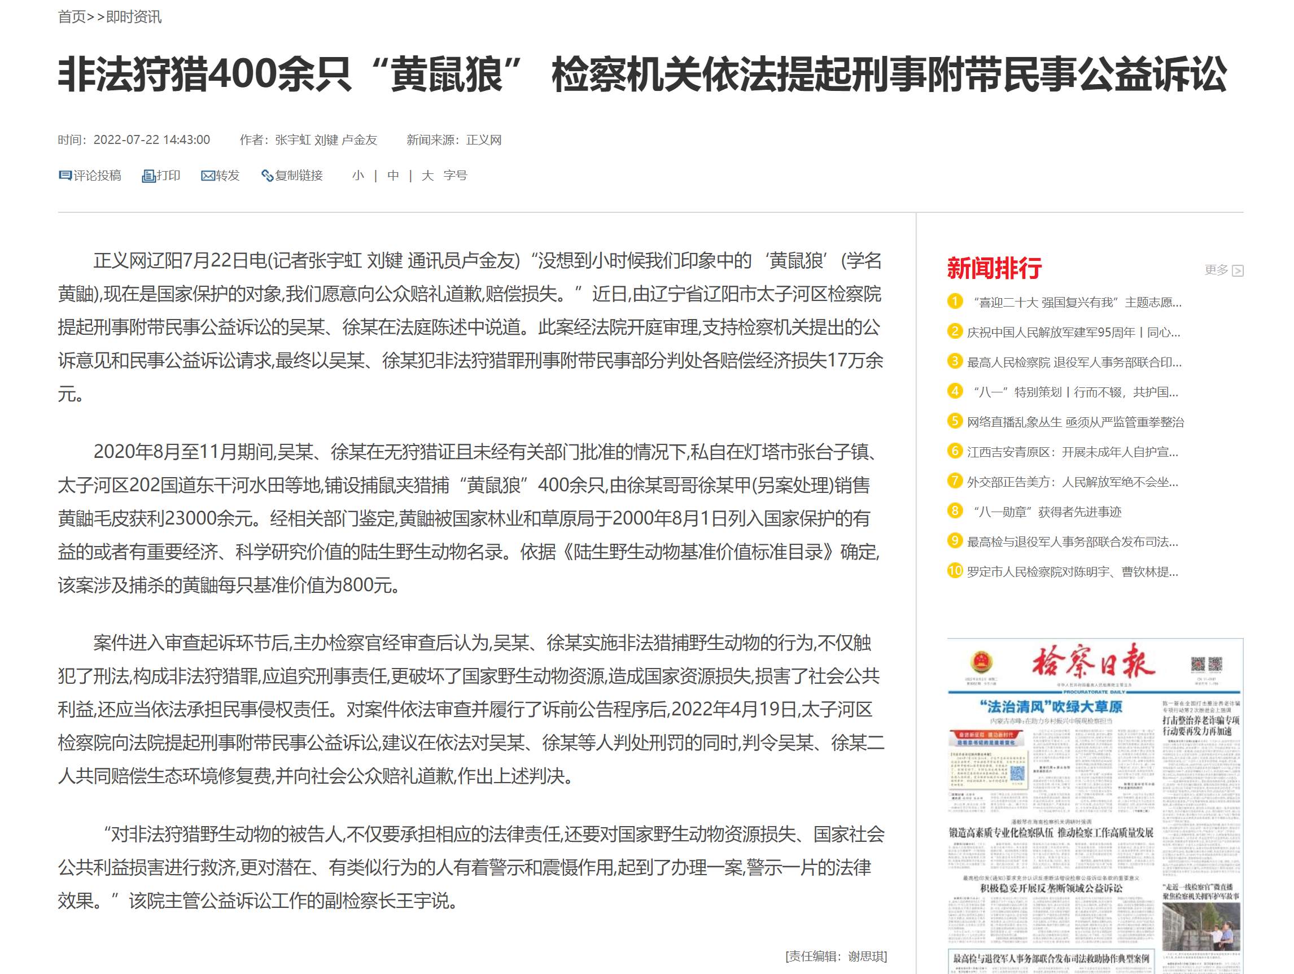Open 网络直播乱象丛生 ranked article

click(x=1076, y=422)
